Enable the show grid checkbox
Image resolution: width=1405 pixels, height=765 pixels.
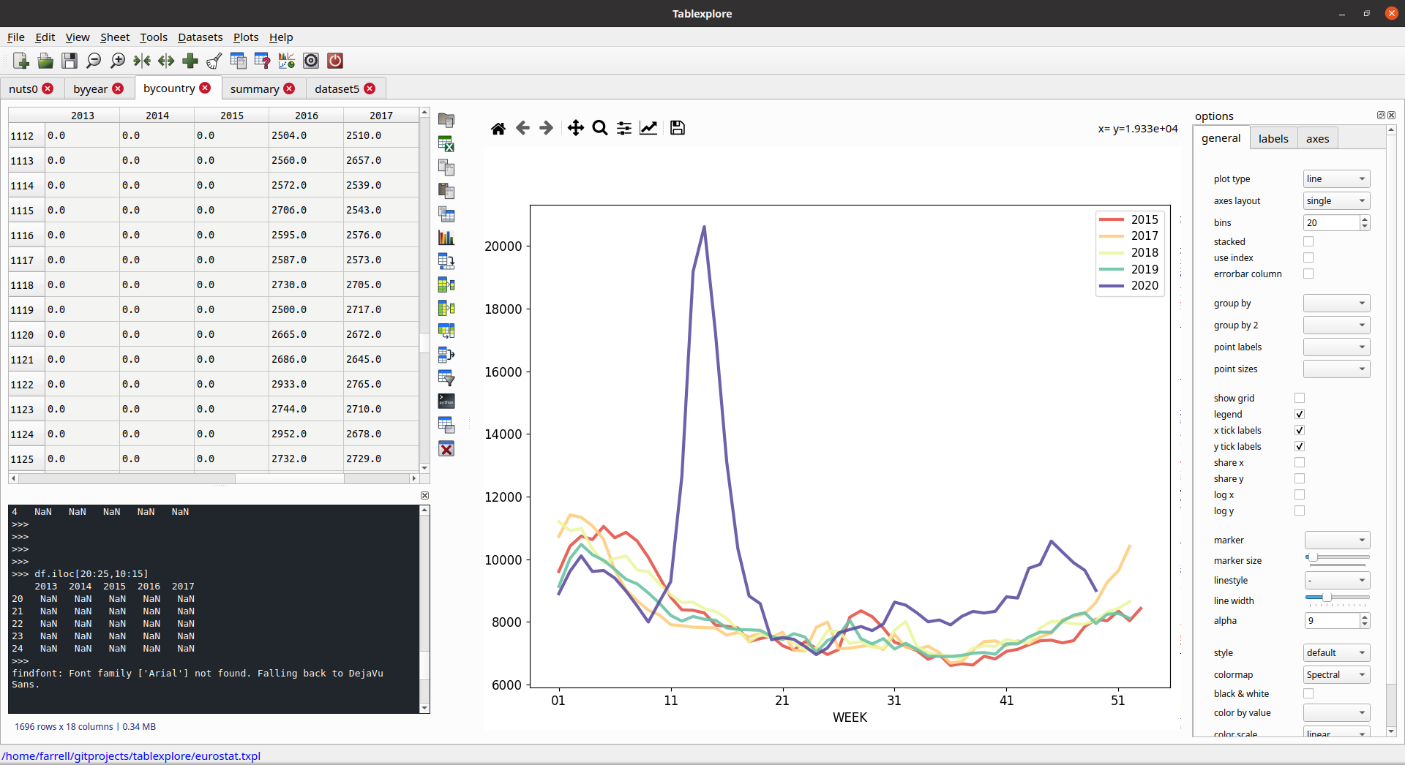[x=1300, y=398]
